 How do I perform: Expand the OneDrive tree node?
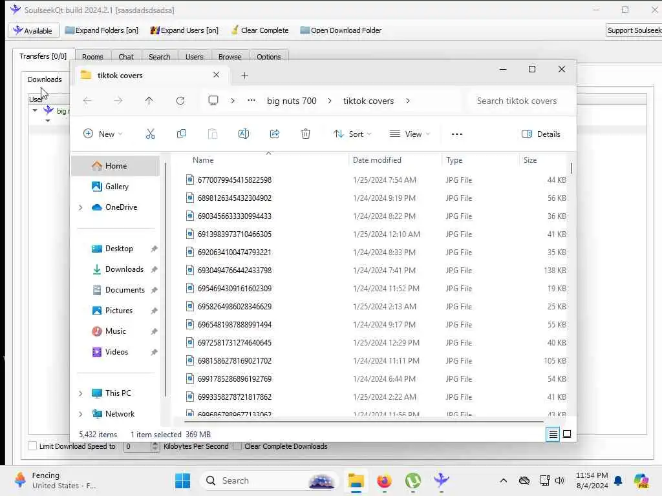point(81,207)
